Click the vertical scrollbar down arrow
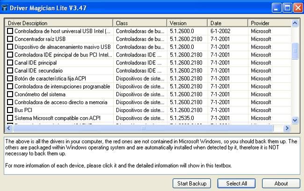Viewport: 304px width, 191px height. click(295, 120)
